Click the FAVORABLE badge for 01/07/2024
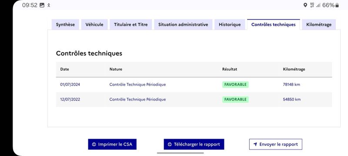This screenshot has height=156, width=348. pyautogui.click(x=235, y=84)
